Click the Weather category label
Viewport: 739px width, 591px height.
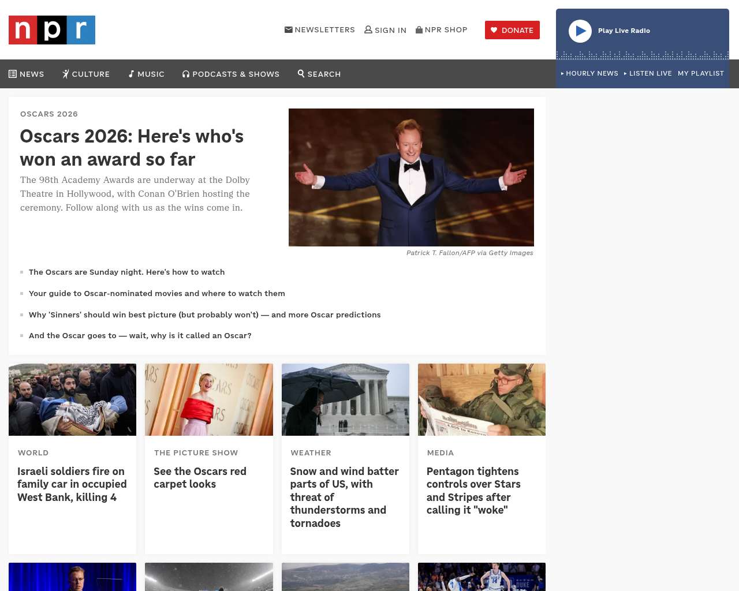pyautogui.click(x=311, y=452)
